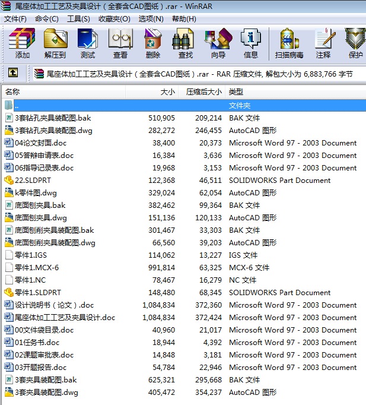Click the 保护 (Protect) shield icon
Viewport: 366px width, 405px height.
355,39
